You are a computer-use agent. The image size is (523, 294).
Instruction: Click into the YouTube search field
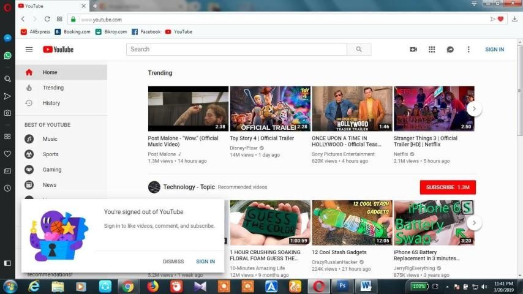point(236,50)
